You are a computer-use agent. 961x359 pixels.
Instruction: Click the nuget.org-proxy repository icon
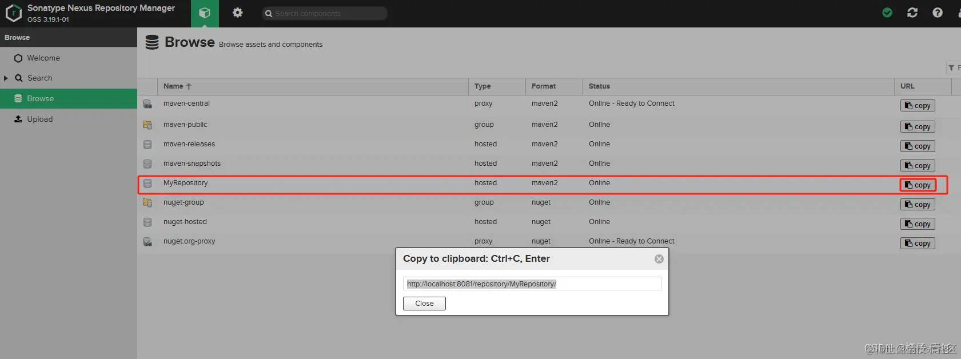coord(147,241)
